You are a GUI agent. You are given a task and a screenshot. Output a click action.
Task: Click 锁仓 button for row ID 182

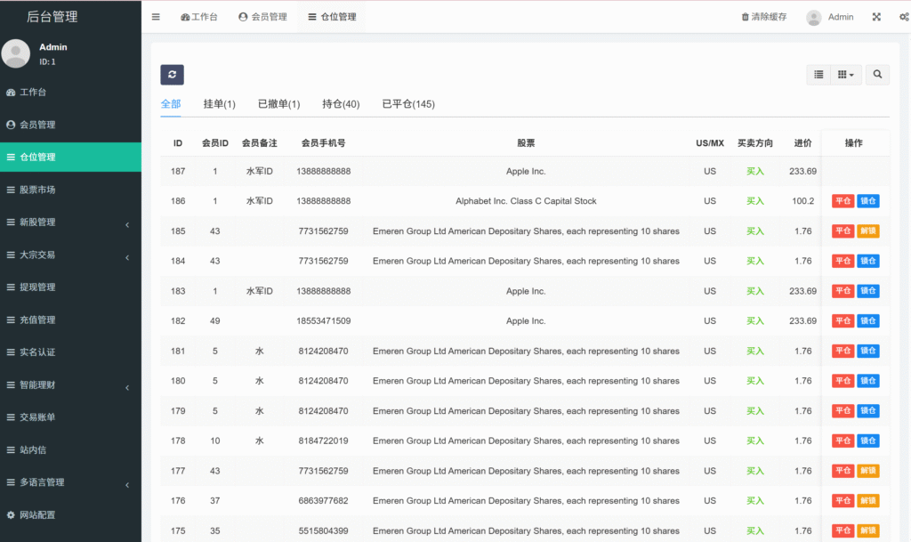(x=868, y=321)
